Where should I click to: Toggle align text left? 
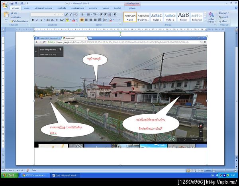click(82, 20)
